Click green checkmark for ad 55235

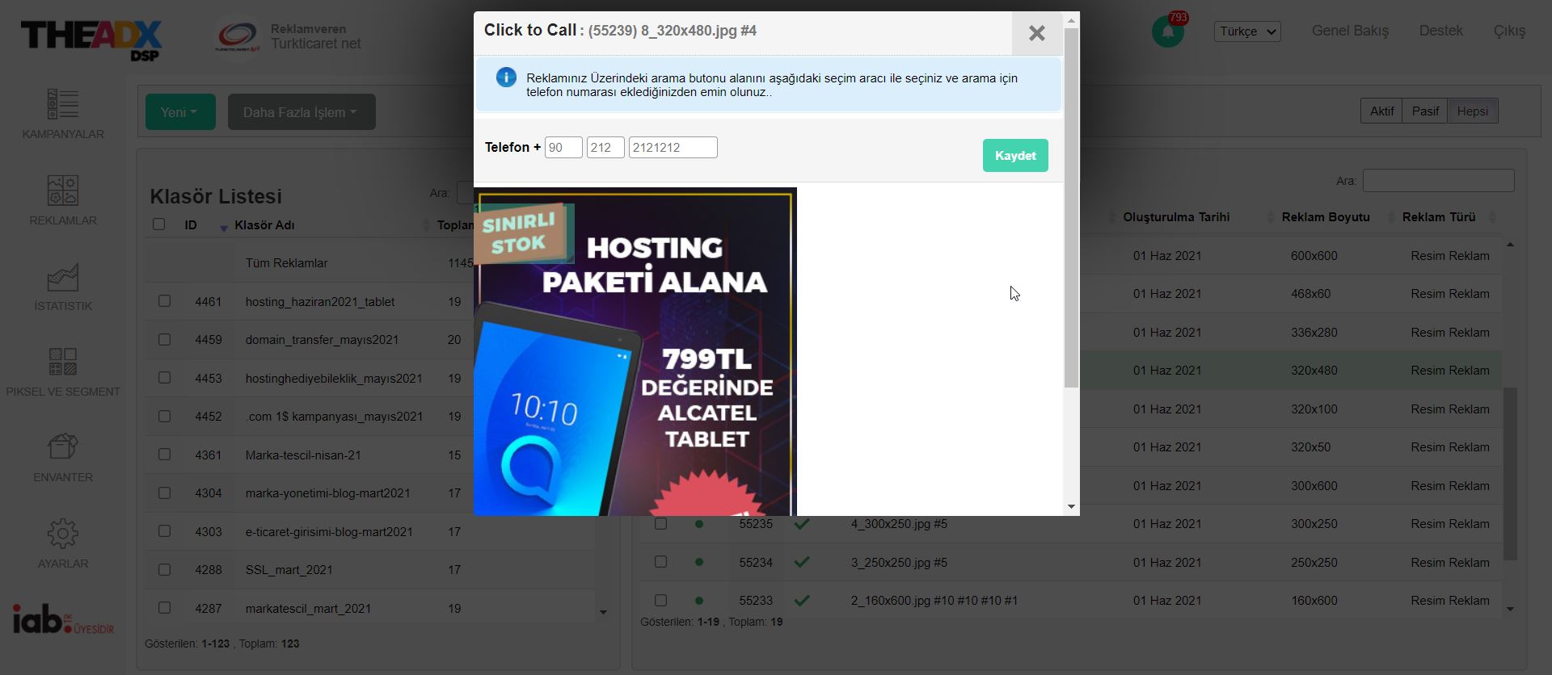tap(802, 524)
